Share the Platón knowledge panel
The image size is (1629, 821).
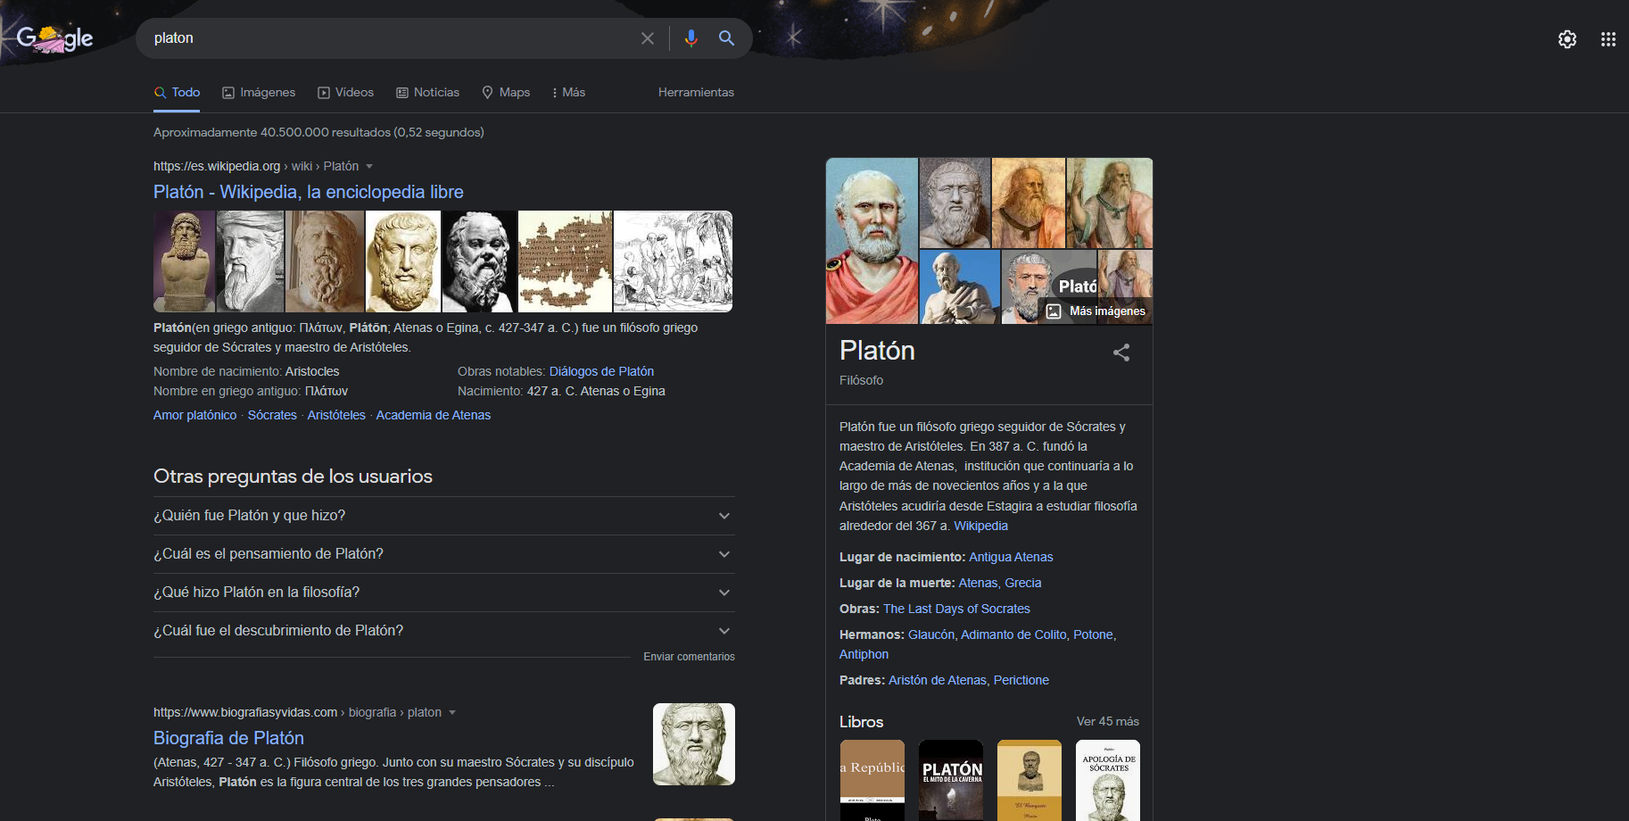(x=1121, y=352)
